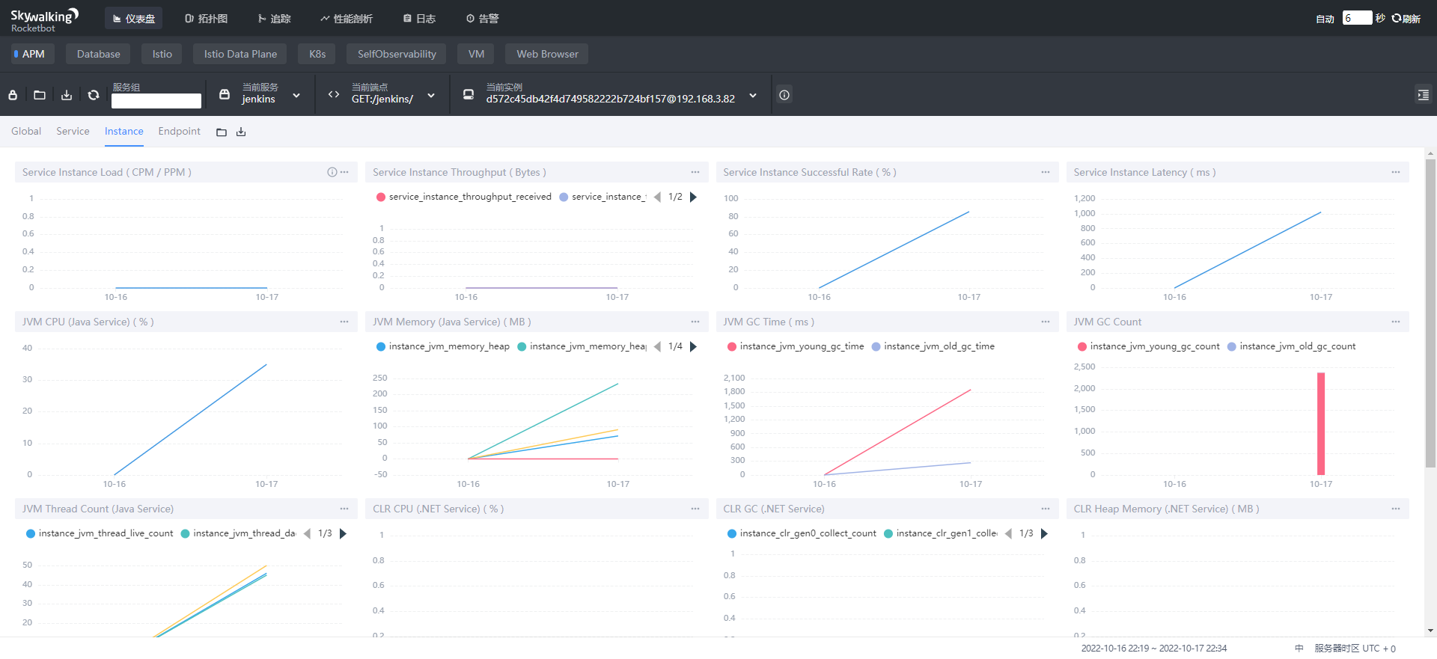Screen dimensions: 1437x659
Task: Focus the 服务组 service group input
Action: click(x=156, y=100)
